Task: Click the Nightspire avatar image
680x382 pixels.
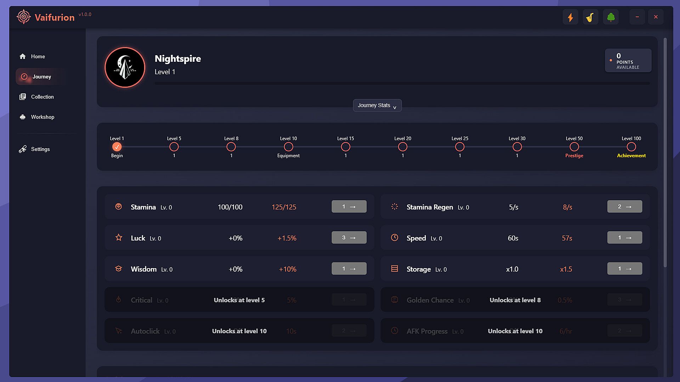Action: tap(125, 67)
